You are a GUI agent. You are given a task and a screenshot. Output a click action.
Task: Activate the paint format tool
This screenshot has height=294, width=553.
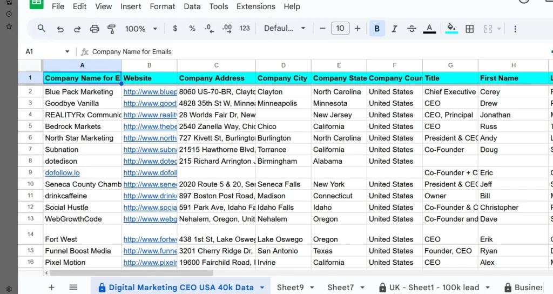coord(111,29)
